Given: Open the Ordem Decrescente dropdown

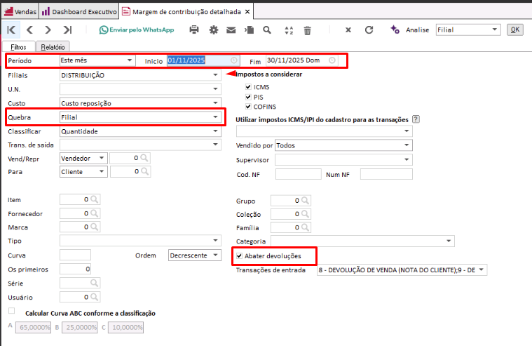Looking at the screenshot, I should (x=215, y=255).
